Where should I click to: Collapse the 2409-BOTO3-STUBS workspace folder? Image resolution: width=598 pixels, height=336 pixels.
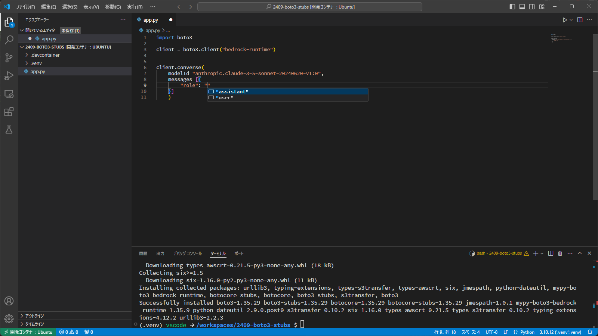(x=22, y=47)
